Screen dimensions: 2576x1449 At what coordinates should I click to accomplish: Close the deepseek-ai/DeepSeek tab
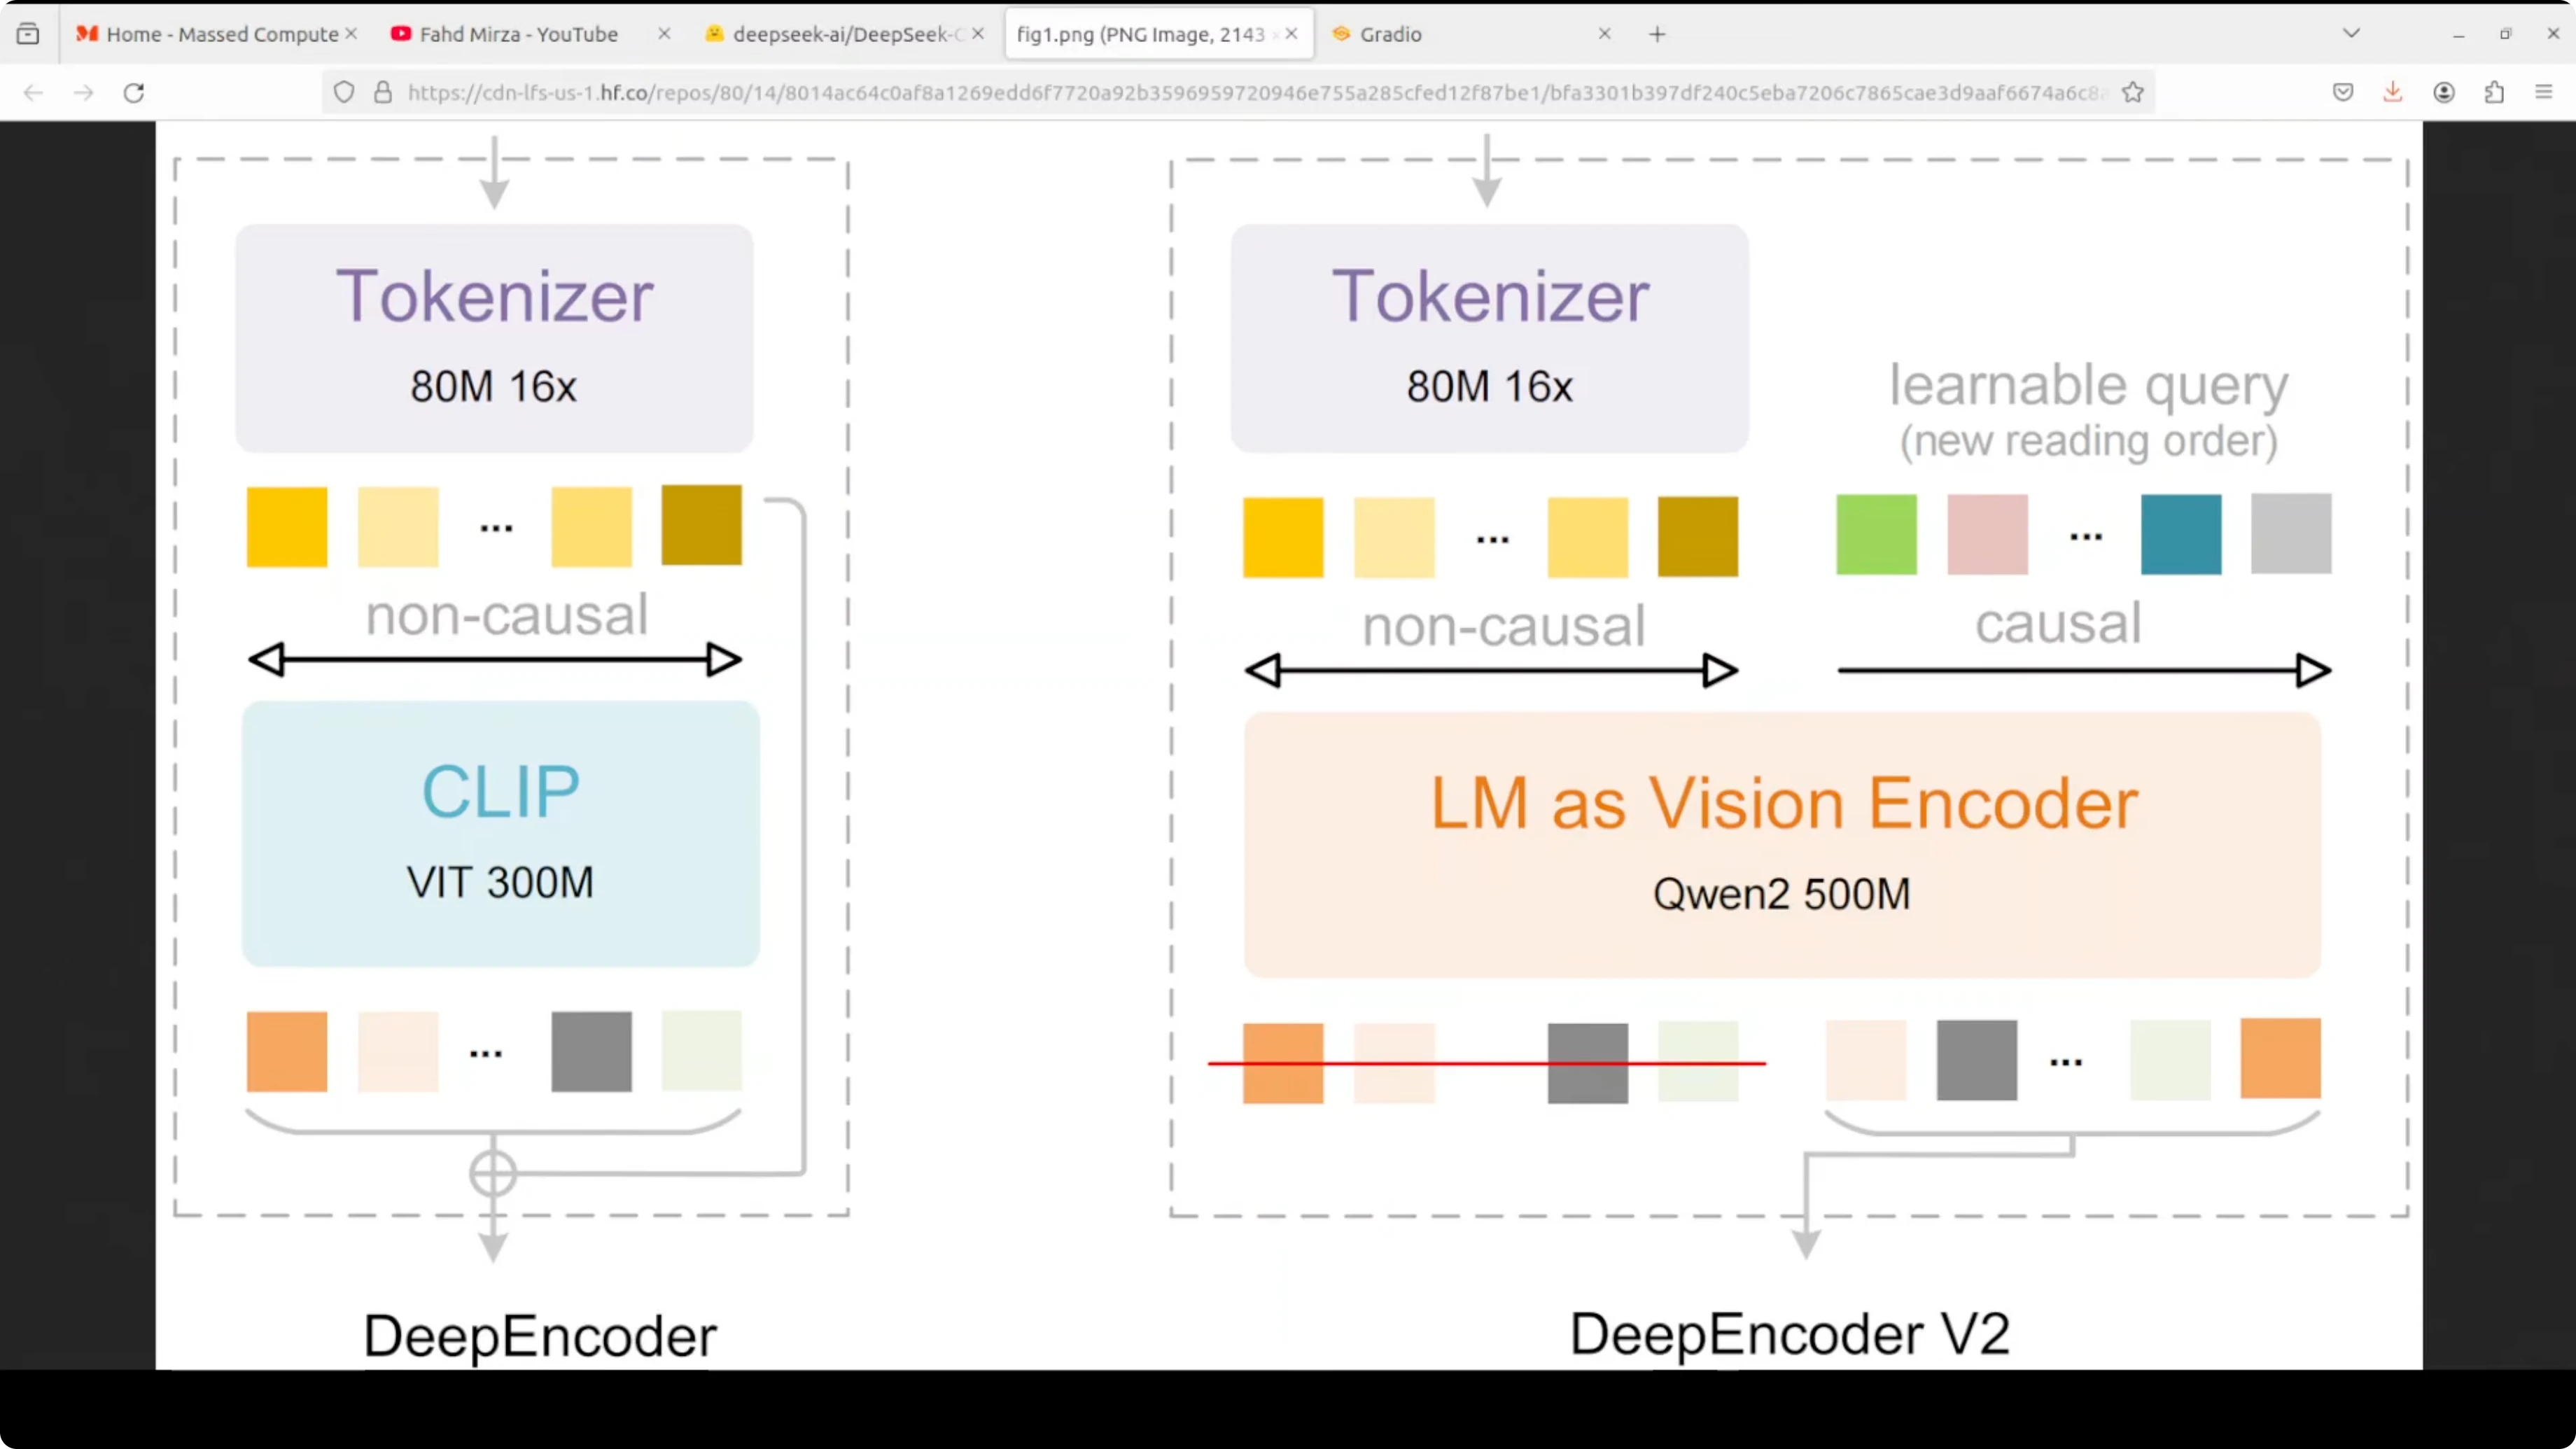(978, 34)
